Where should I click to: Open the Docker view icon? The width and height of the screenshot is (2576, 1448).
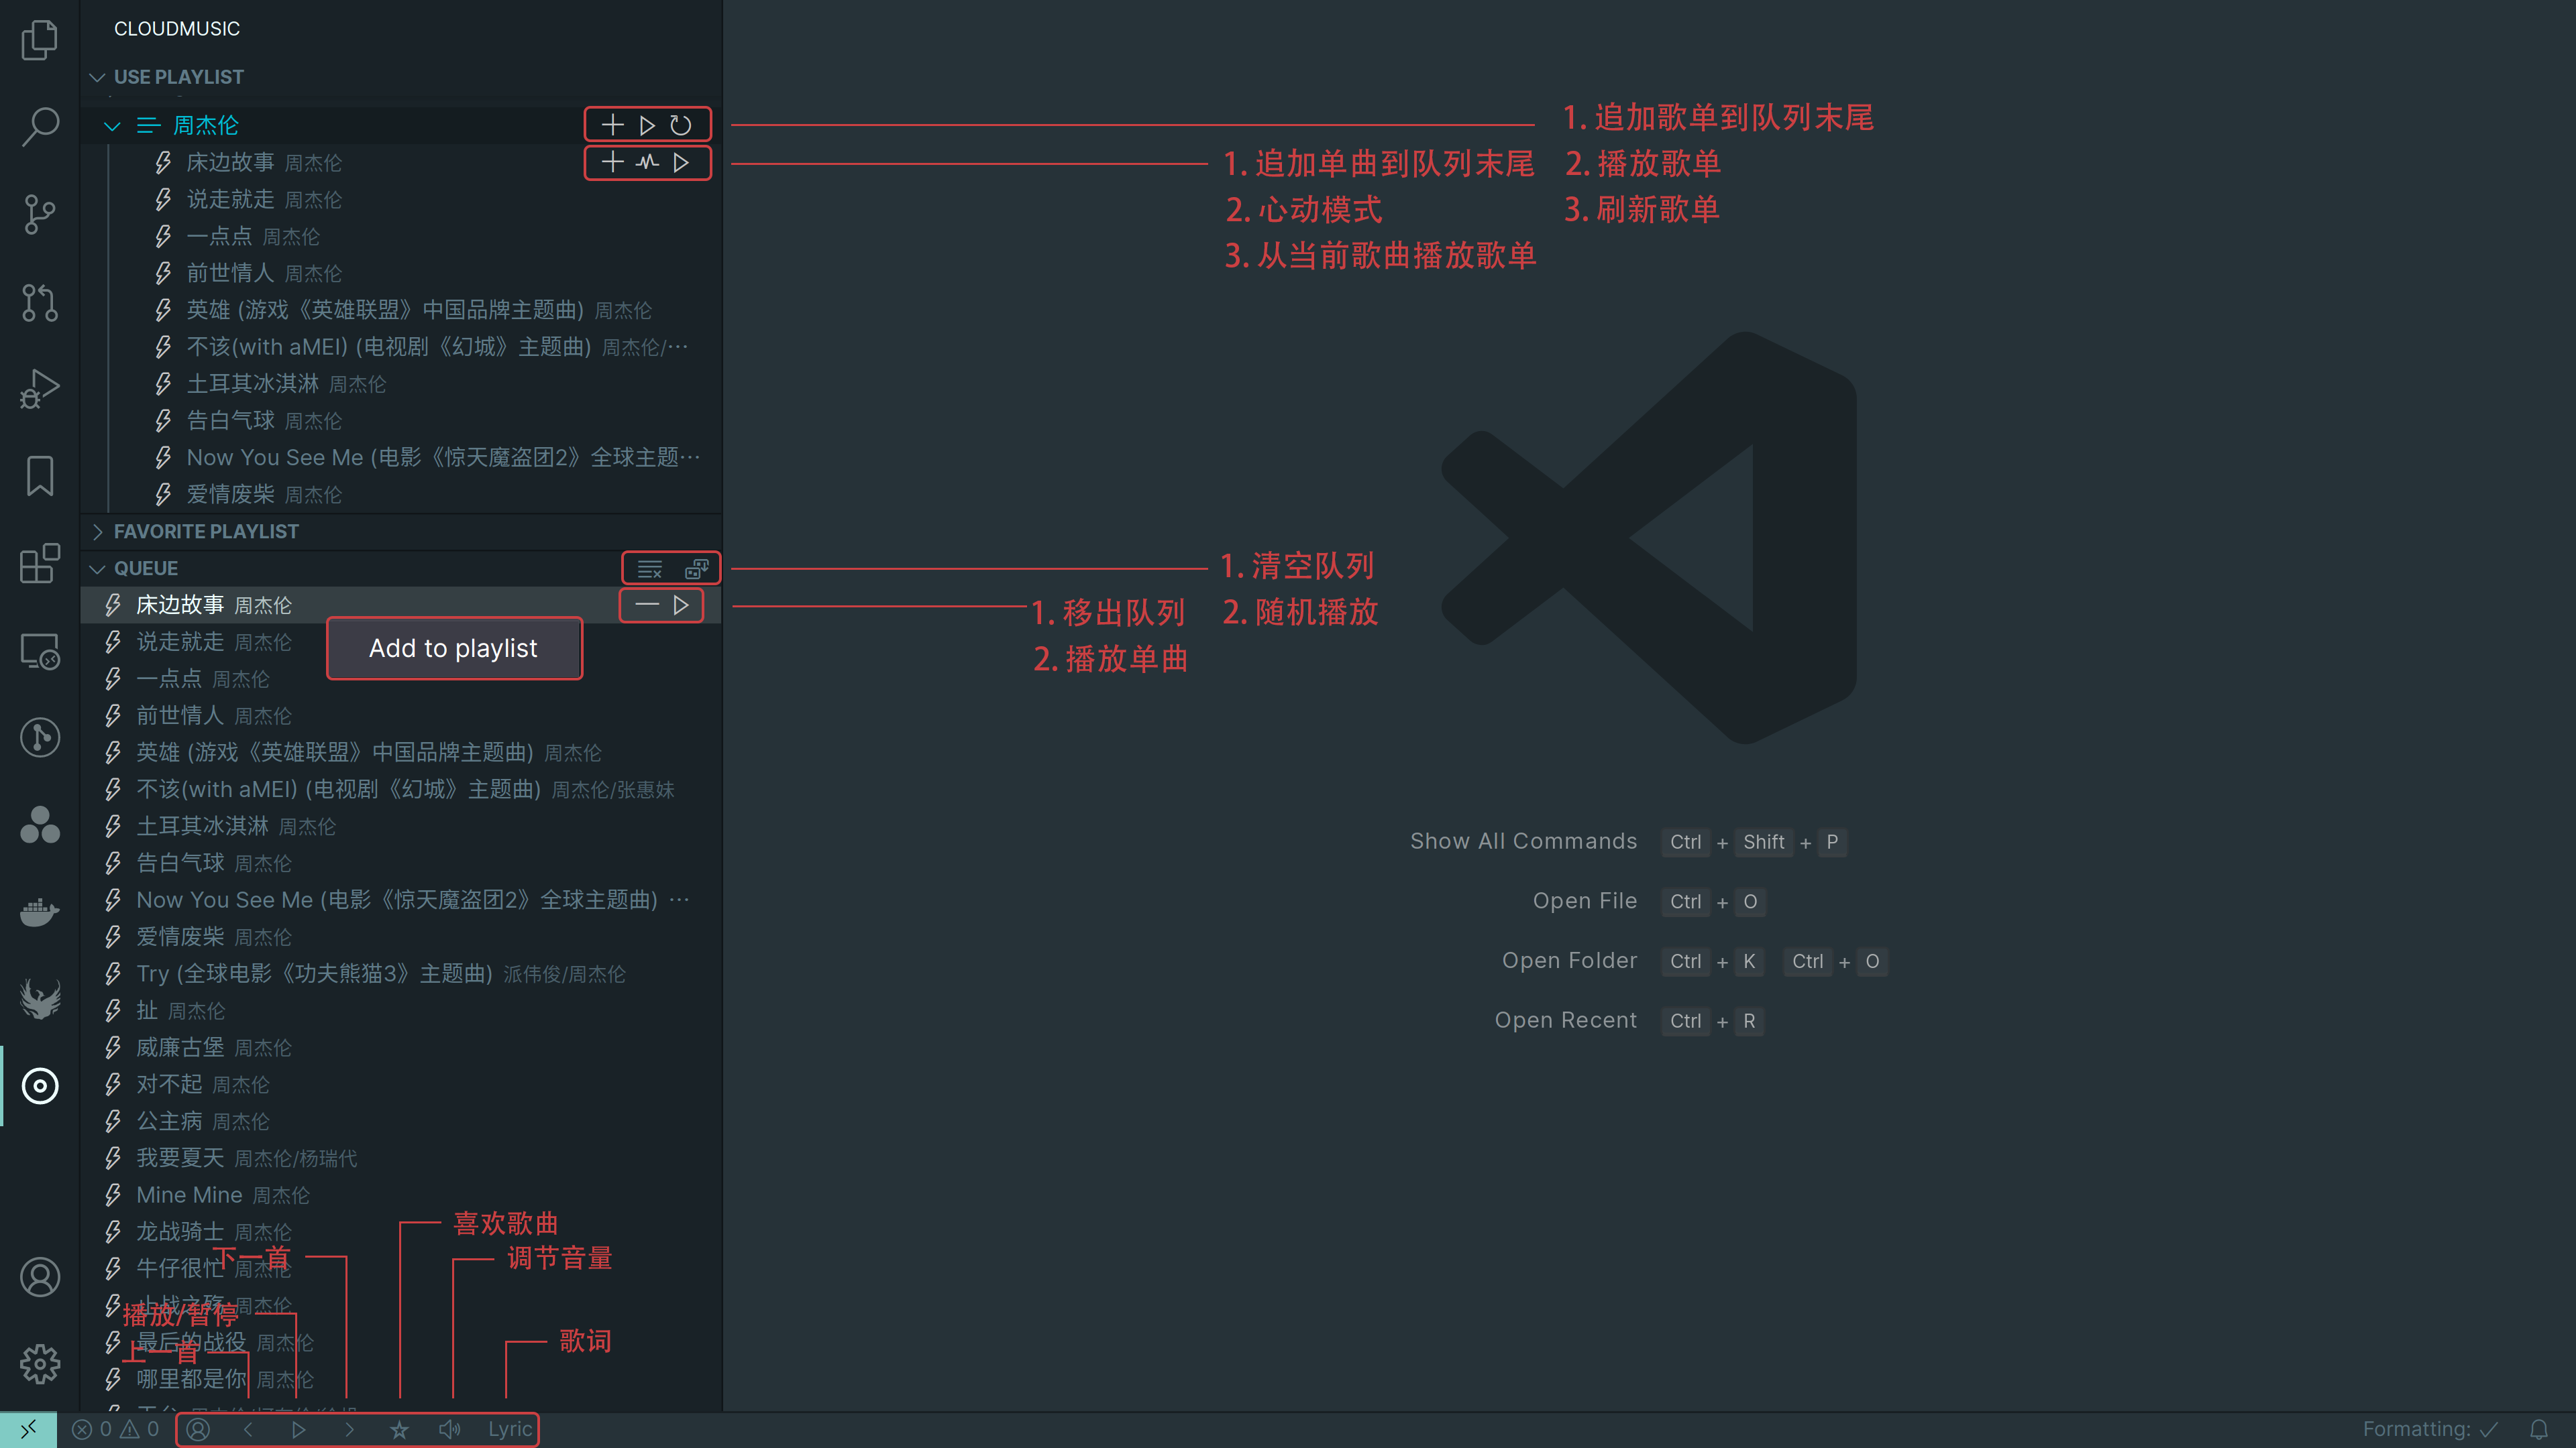coord(40,912)
